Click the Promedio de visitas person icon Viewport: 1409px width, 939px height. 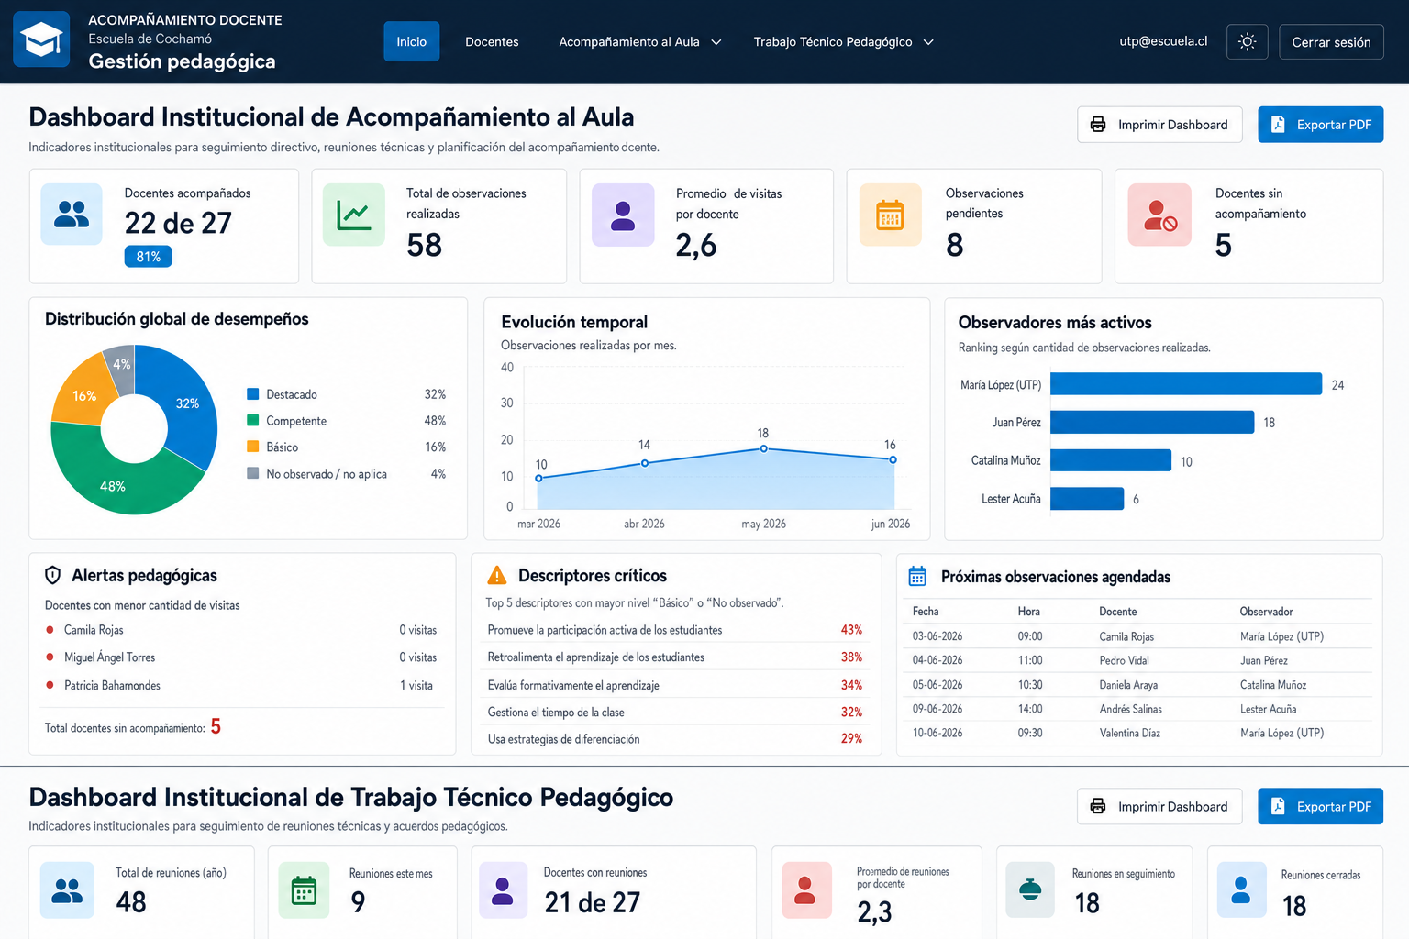tap(623, 215)
